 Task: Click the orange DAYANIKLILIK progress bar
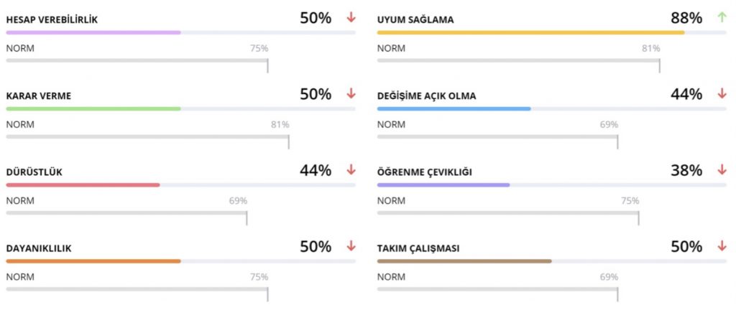click(93, 261)
